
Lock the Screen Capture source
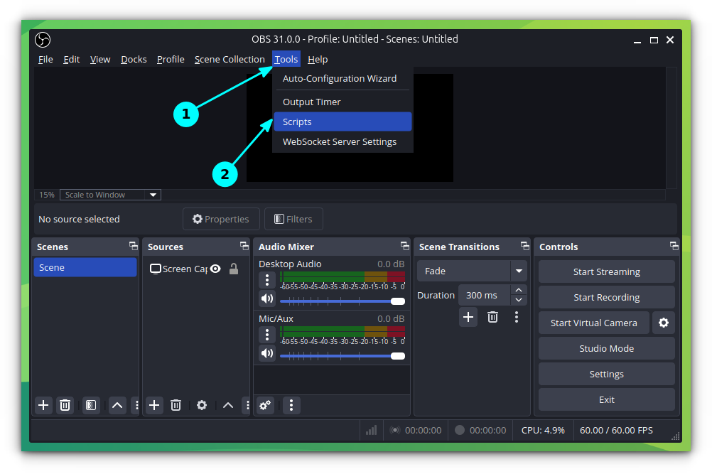click(232, 269)
